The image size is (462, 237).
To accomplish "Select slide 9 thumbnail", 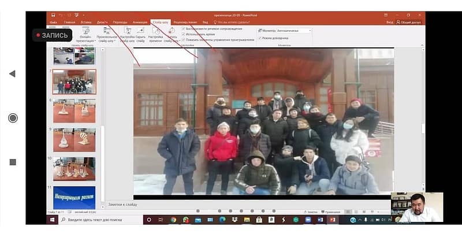I will point(74,140).
